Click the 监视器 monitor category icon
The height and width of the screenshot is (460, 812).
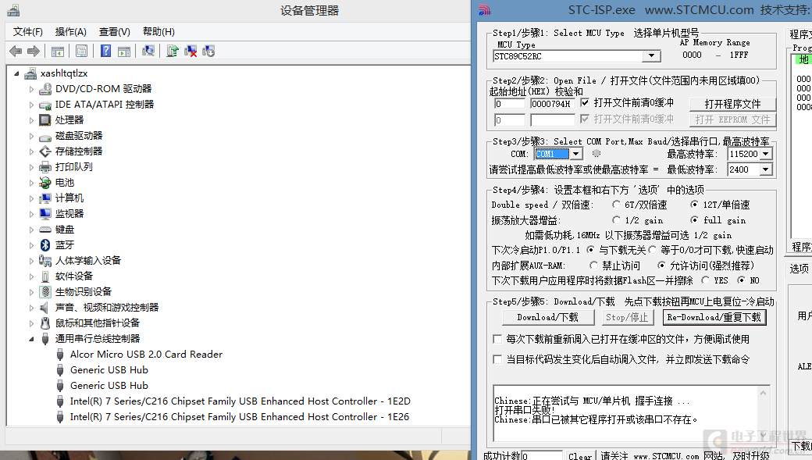tap(45, 214)
